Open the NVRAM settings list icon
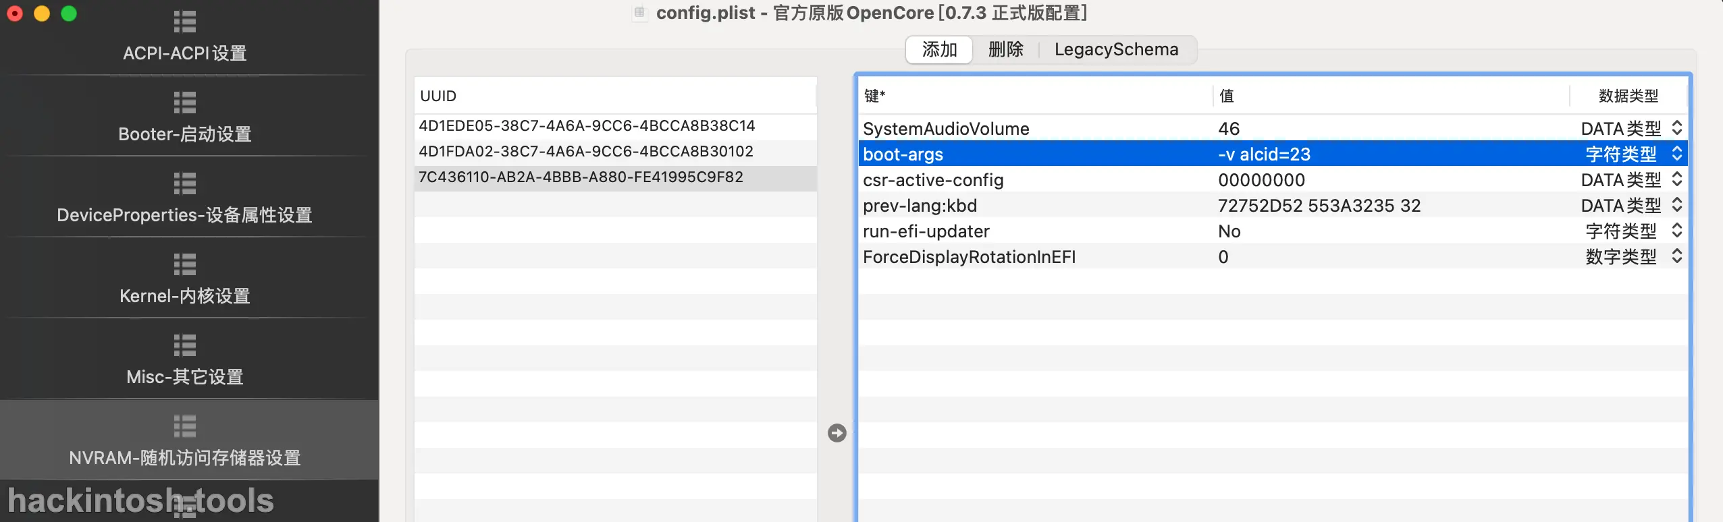 pos(184,426)
